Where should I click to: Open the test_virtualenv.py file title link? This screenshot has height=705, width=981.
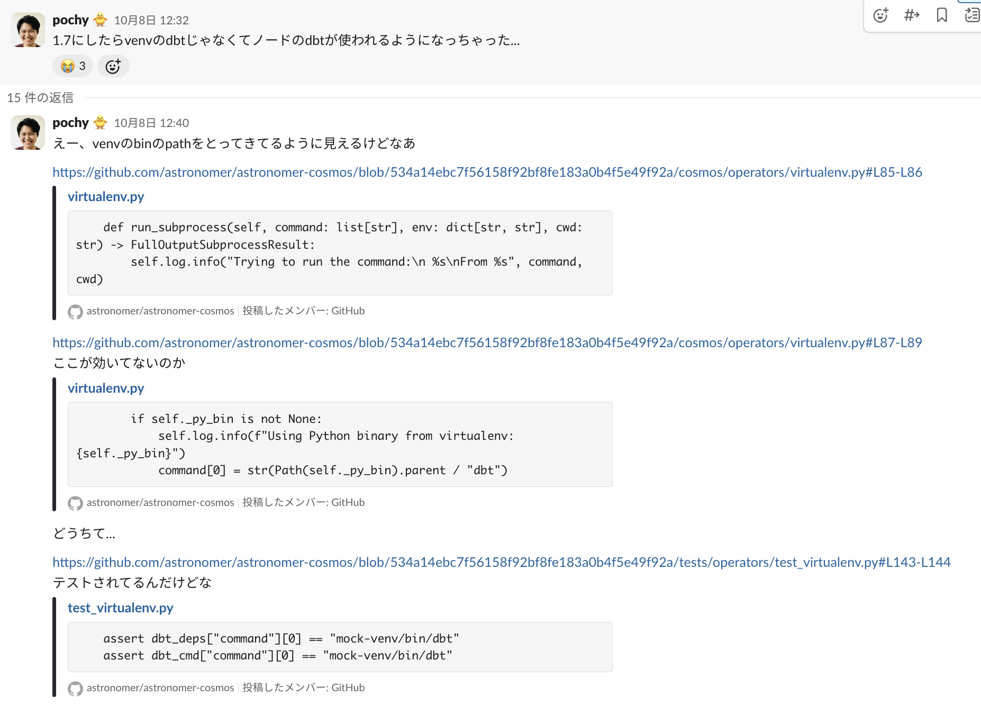pyautogui.click(x=120, y=608)
